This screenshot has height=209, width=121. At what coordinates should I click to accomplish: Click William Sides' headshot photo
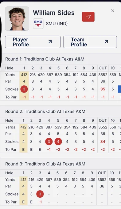pyautogui.click(x=17, y=18)
